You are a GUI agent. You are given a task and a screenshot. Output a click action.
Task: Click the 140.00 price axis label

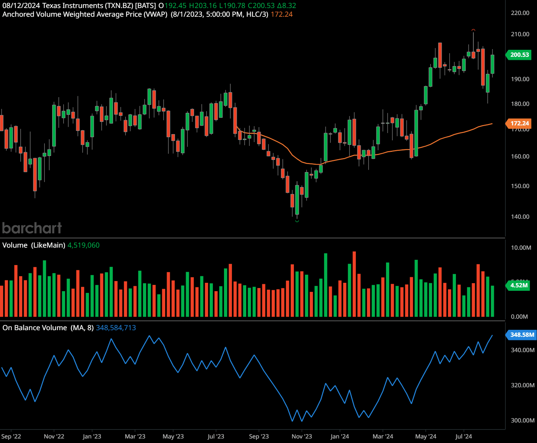click(x=520, y=217)
